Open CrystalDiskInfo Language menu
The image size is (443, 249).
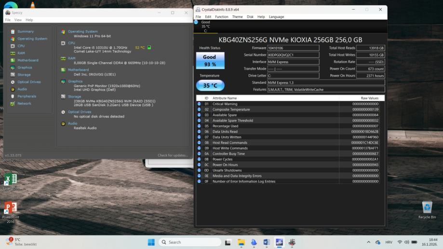click(276, 17)
